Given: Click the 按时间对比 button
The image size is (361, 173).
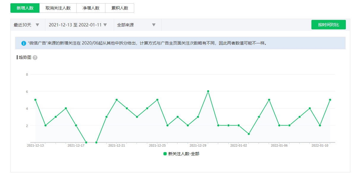Looking at the screenshot, I should pyautogui.click(x=328, y=25).
